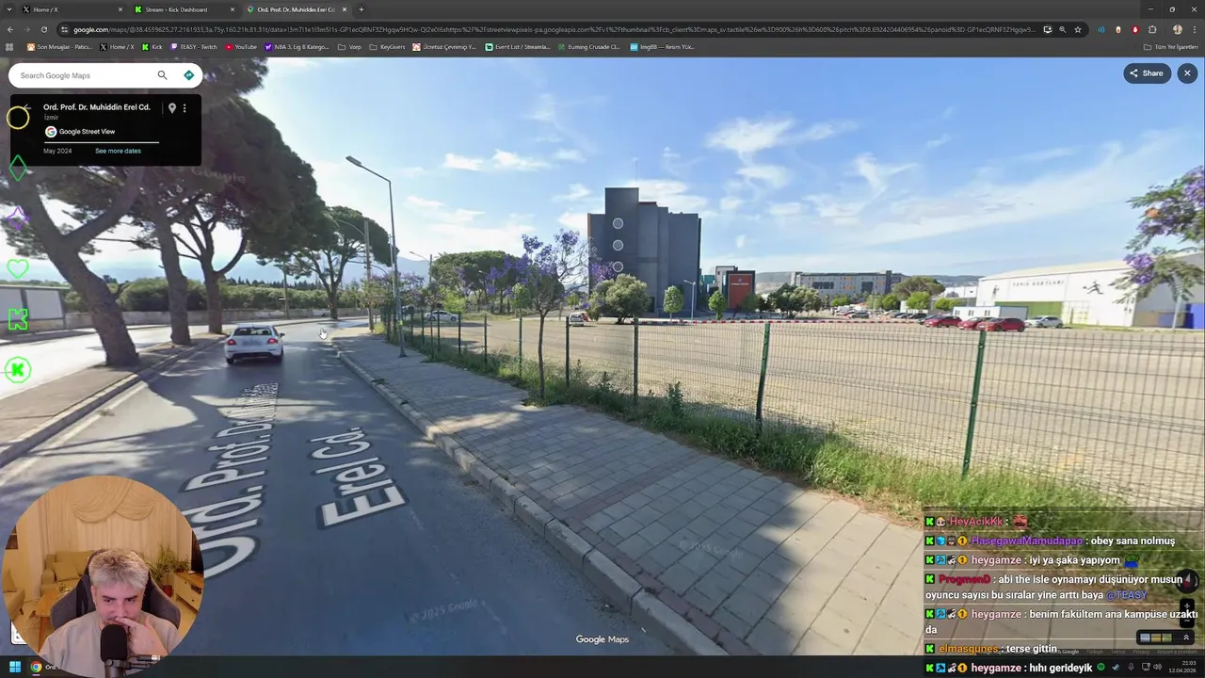This screenshot has width=1205, height=678.
Task: Click the blue sound-wave extension icon
Action: point(1101,29)
